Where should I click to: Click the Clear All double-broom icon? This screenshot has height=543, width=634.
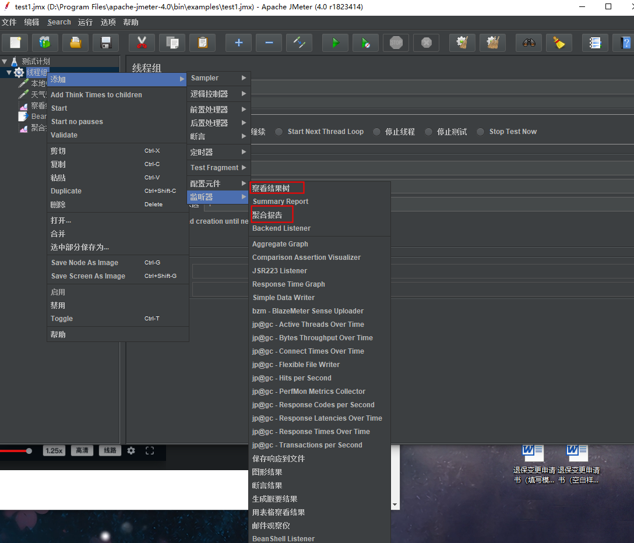(492, 43)
